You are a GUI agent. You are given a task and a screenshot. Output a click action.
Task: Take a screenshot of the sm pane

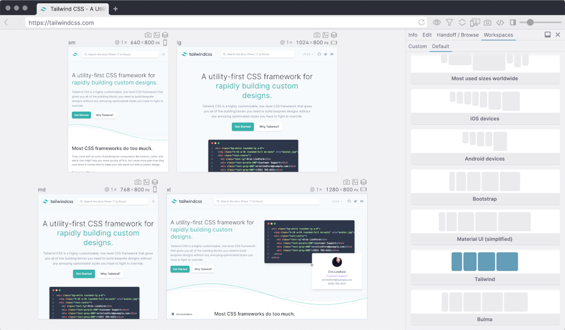[148, 35]
